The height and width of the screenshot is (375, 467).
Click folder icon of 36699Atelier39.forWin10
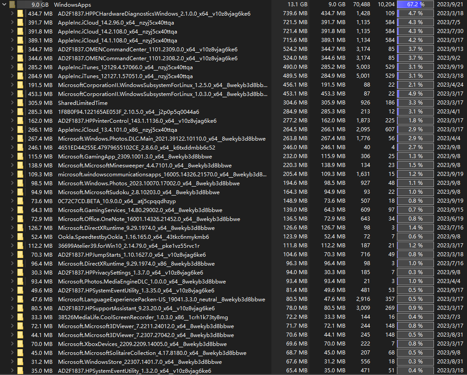20,246
